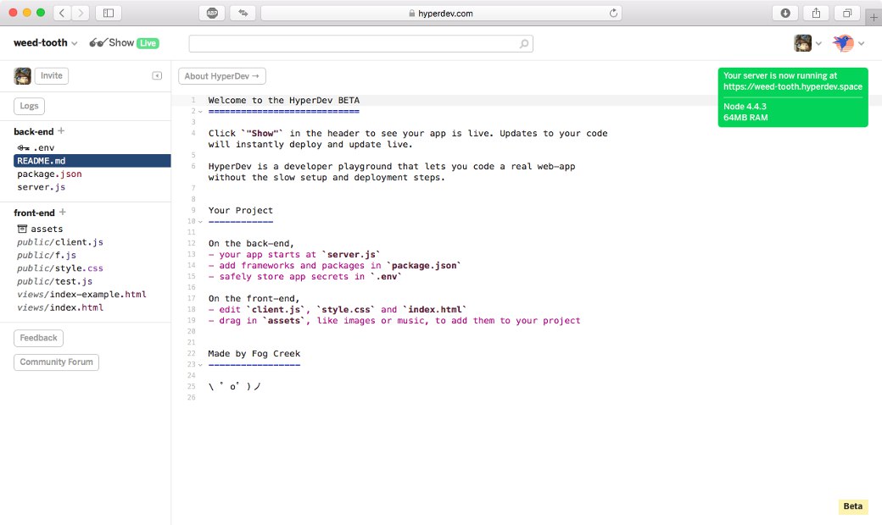This screenshot has height=525, width=882.
Task: Click the back-end section heading
Action: tap(34, 131)
